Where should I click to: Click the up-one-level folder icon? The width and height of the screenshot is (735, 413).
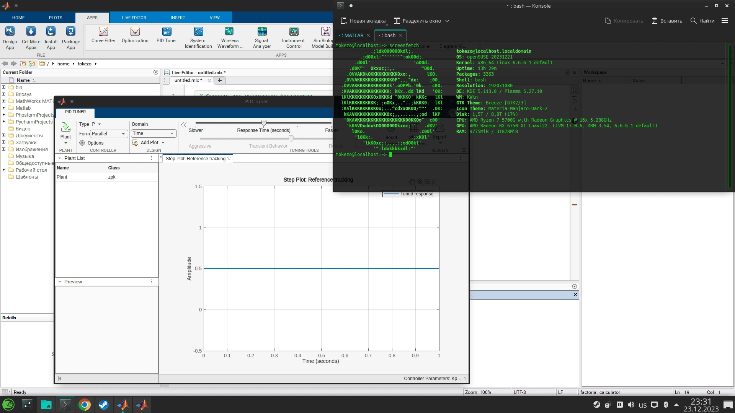[x=23, y=63]
